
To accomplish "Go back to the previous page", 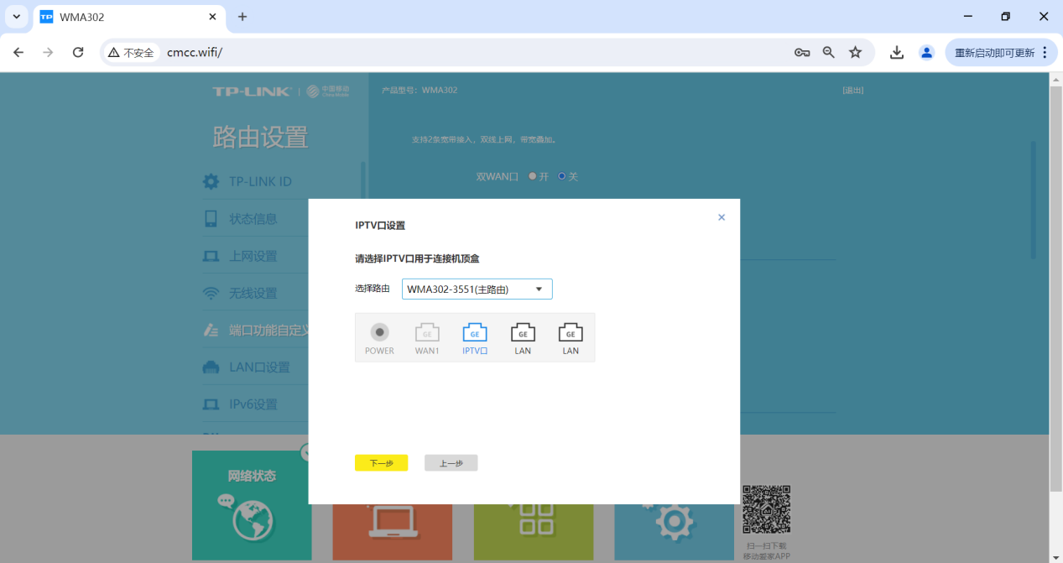I will pyautogui.click(x=18, y=52).
